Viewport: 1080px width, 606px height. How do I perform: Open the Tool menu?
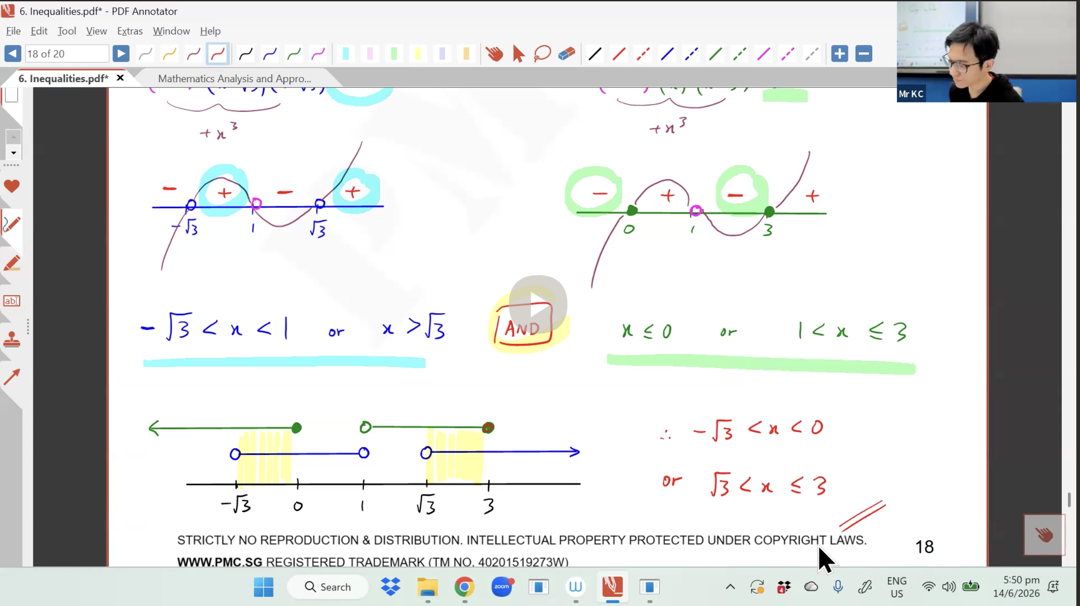point(67,31)
